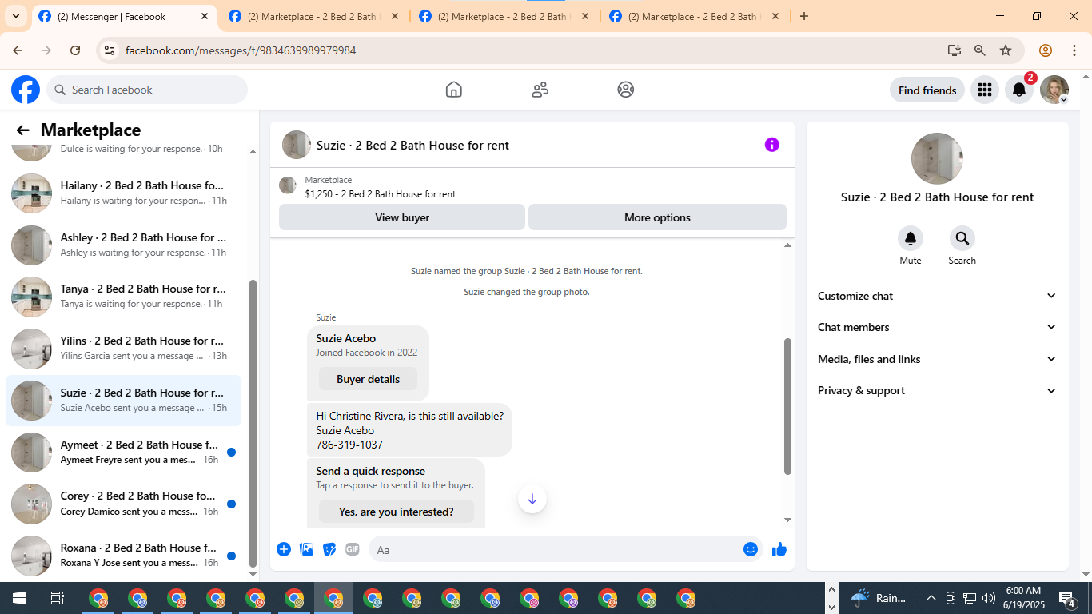Click the Find friends button

pos(927,90)
